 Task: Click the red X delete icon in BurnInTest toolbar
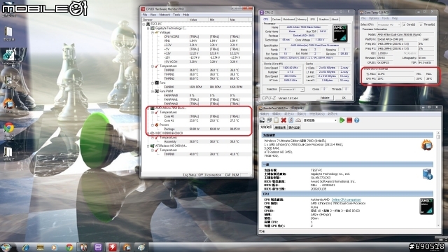pyautogui.click(x=283, y=120)
